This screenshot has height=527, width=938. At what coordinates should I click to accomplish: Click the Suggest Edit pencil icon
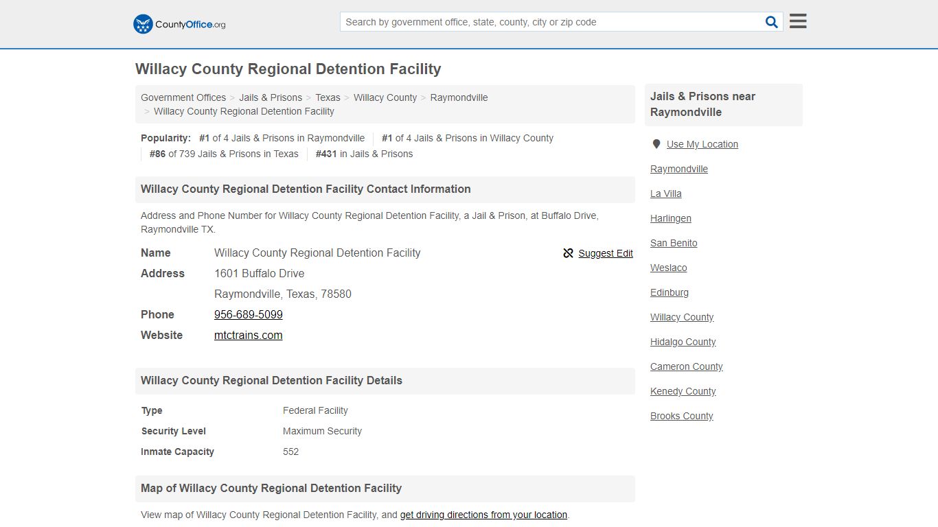pyautogui.click(x=568, y=253)
